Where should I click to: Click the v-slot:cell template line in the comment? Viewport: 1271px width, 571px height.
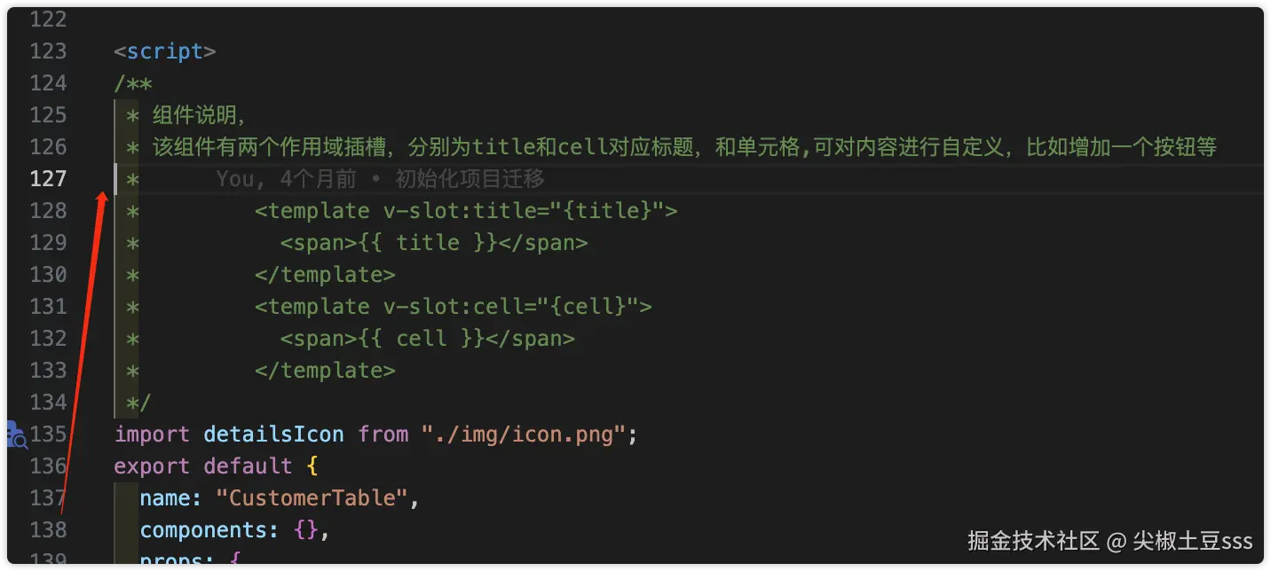tap(453, 307)
